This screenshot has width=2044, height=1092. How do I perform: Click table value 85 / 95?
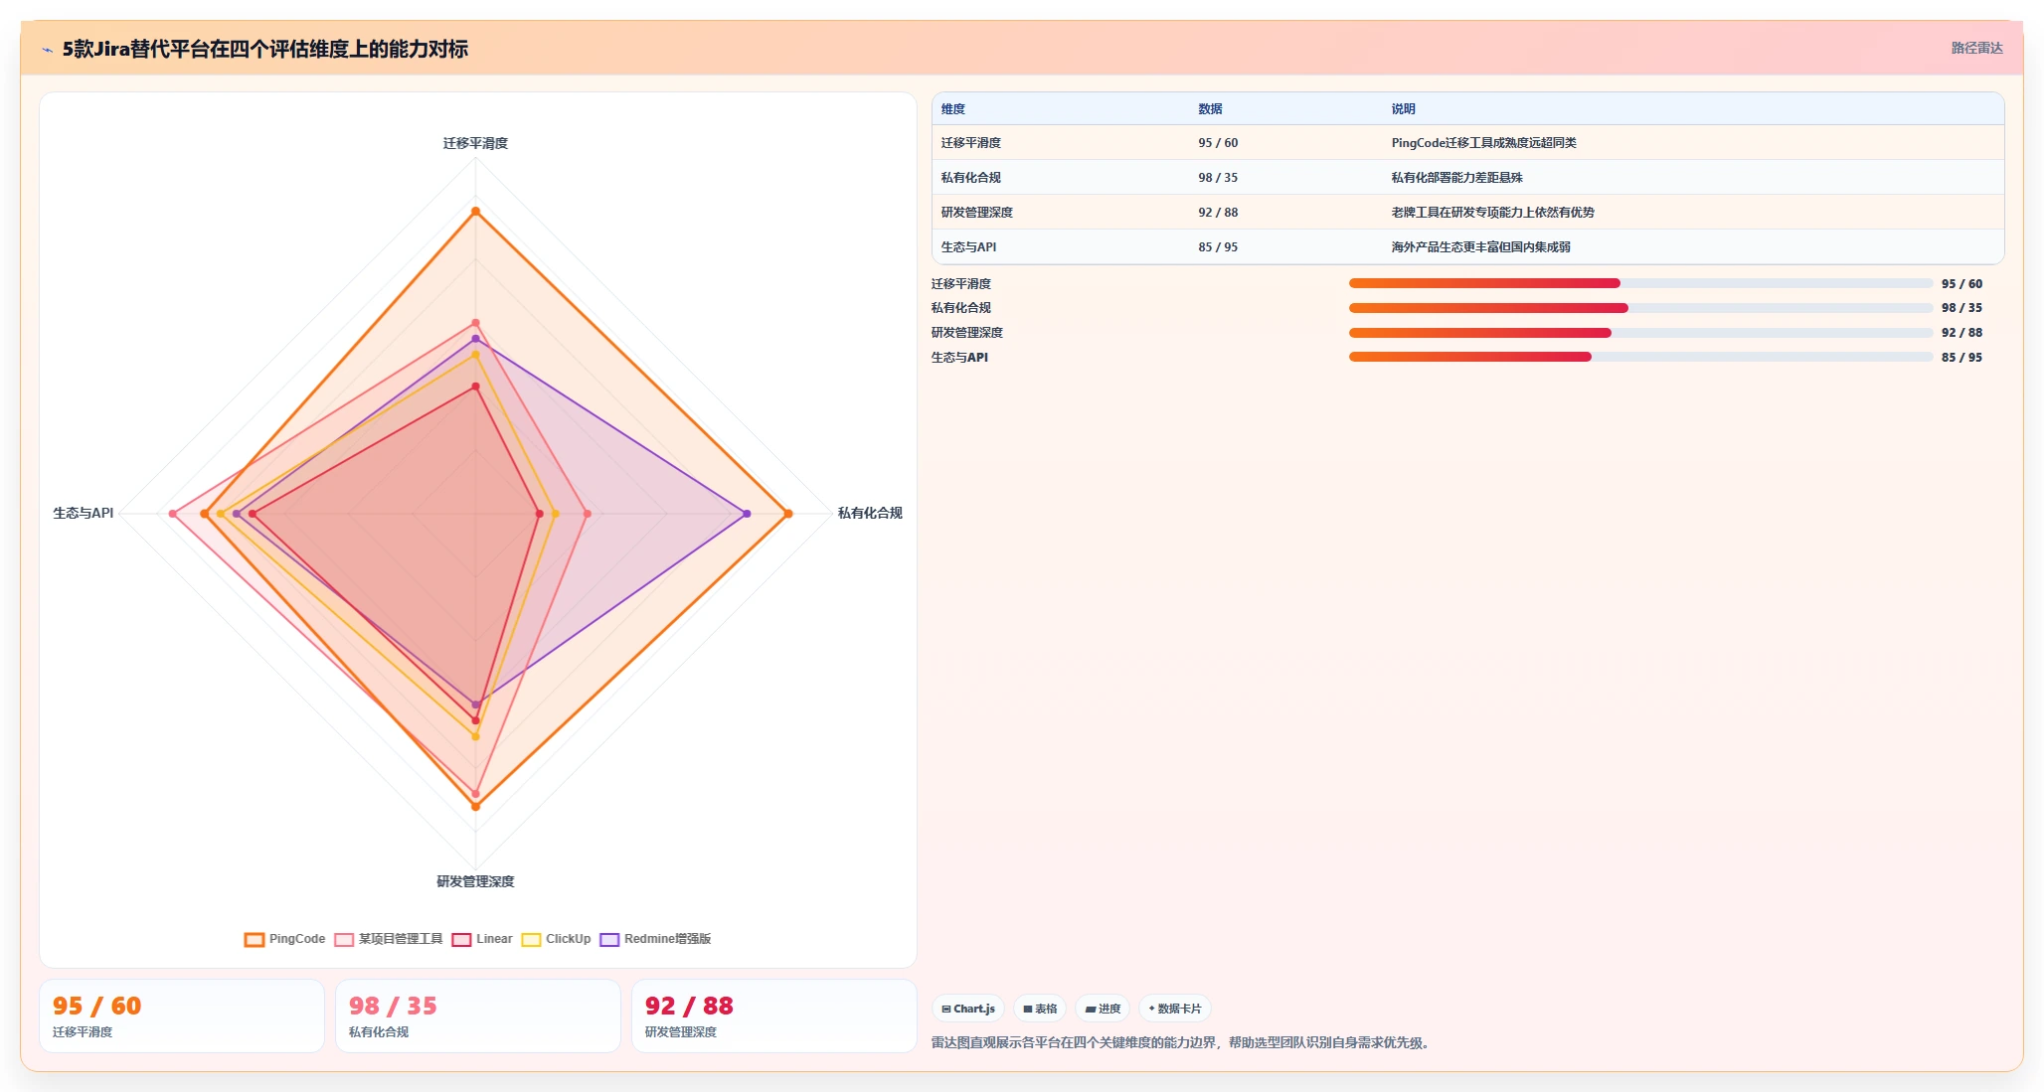click(1218, 247)
